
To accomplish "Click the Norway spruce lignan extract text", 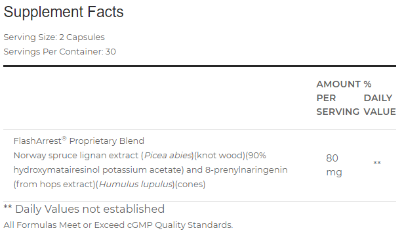I will click(x=76, y=155).
